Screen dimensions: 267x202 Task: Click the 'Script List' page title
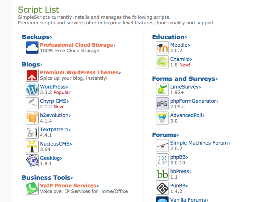[38, 10]
